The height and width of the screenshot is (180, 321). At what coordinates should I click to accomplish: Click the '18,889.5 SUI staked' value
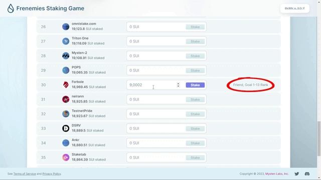(88, 130)
